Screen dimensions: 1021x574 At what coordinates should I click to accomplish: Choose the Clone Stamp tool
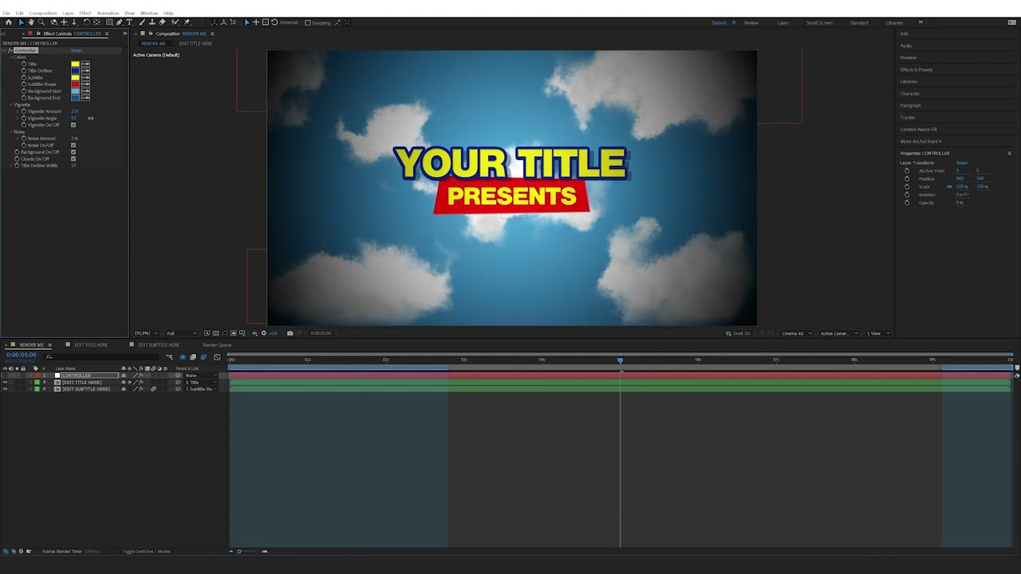coord(152,22)
